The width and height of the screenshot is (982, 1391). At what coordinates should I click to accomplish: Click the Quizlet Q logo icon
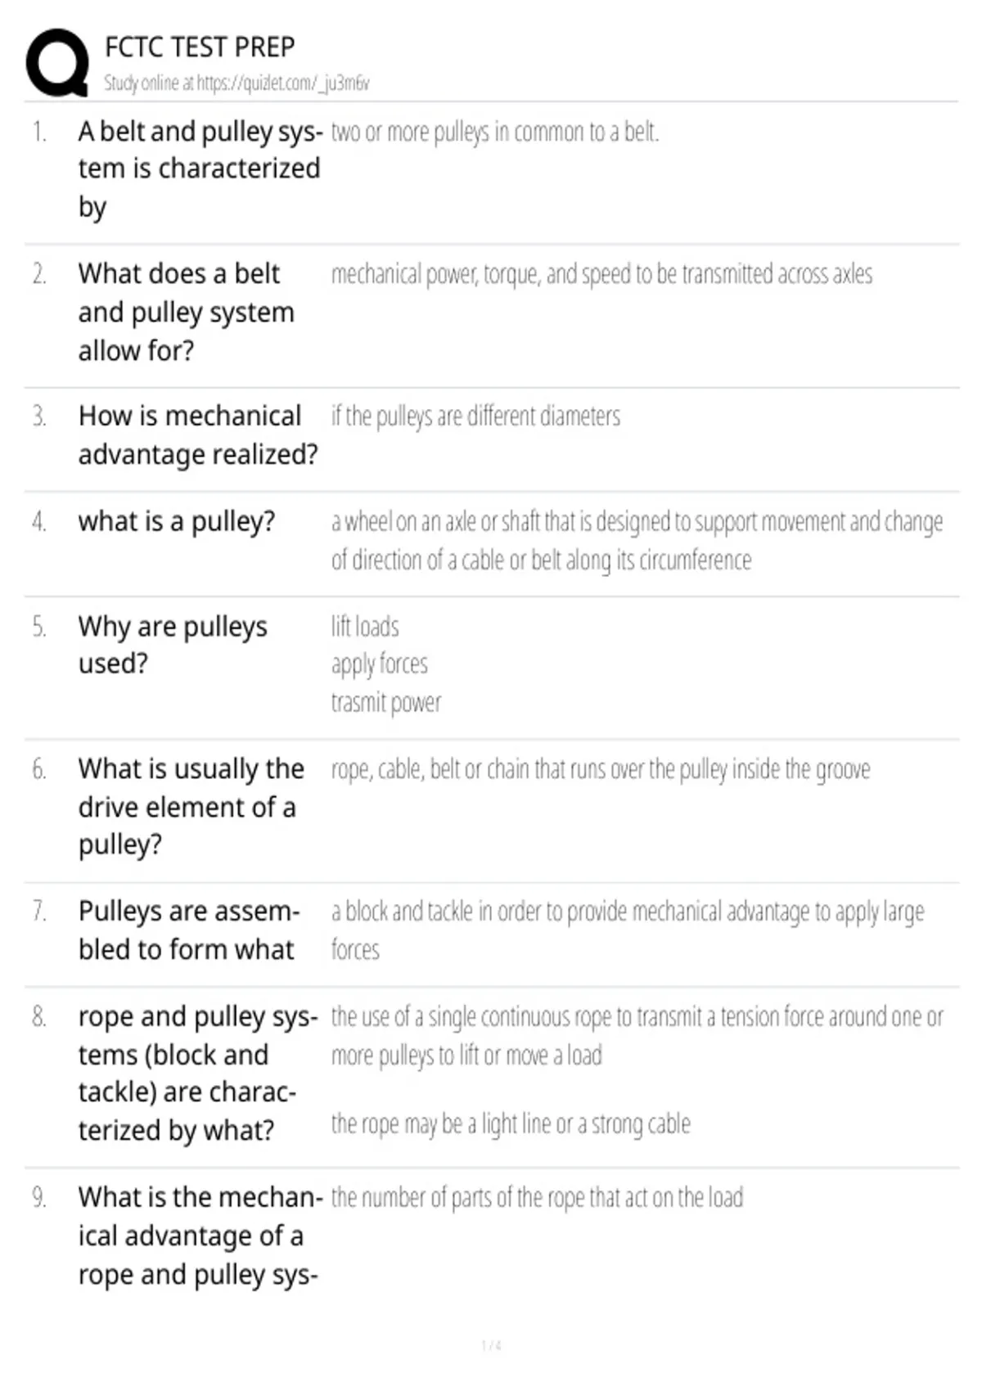57,63
